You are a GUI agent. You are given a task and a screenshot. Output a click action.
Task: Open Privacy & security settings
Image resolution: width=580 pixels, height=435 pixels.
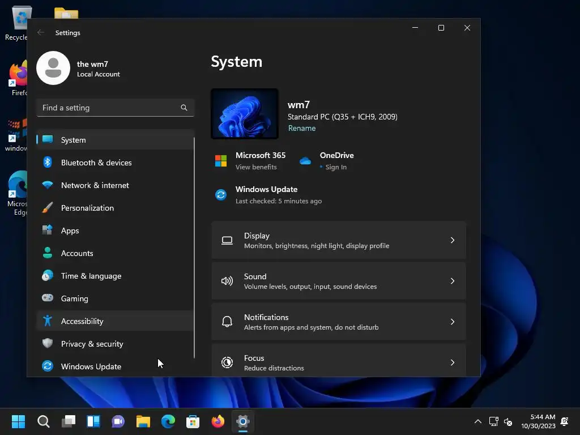point(115,344)
